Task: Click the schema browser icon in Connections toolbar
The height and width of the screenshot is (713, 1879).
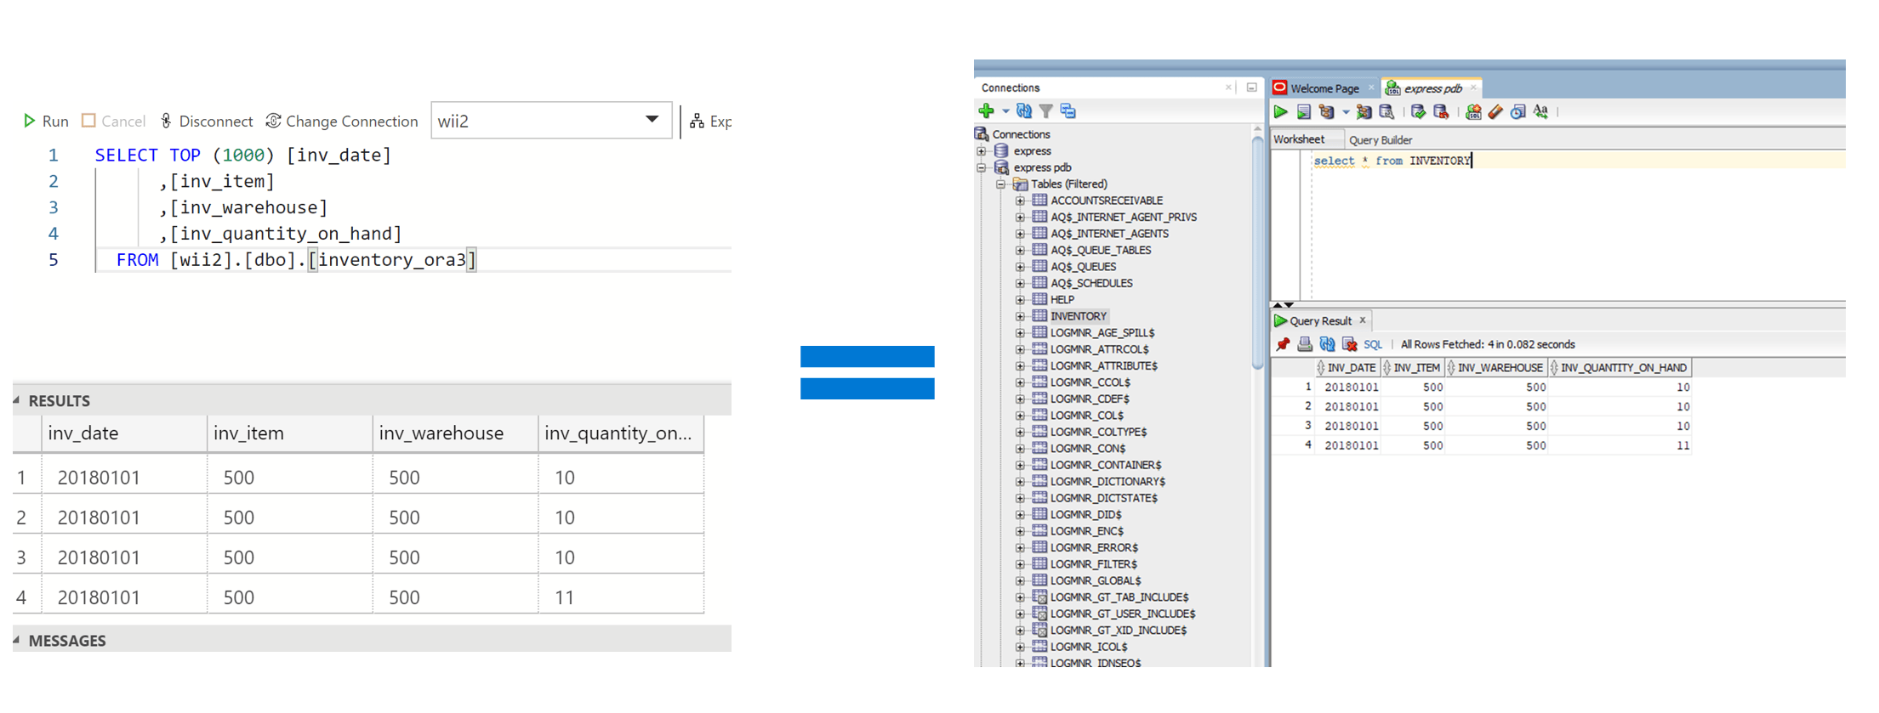Action: click(1068, 111)
